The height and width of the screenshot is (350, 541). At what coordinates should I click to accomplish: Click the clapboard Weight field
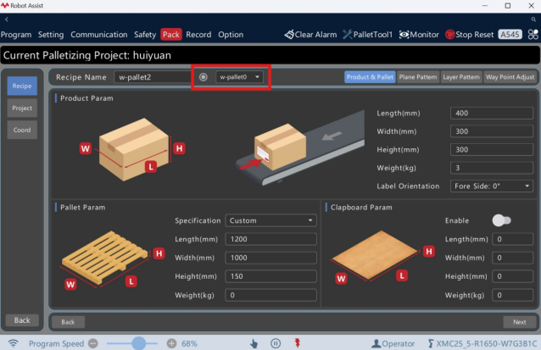coord(513,295)
